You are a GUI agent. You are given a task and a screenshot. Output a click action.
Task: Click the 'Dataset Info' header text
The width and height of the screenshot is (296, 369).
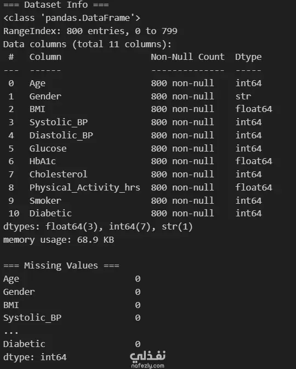coord(56,4)
